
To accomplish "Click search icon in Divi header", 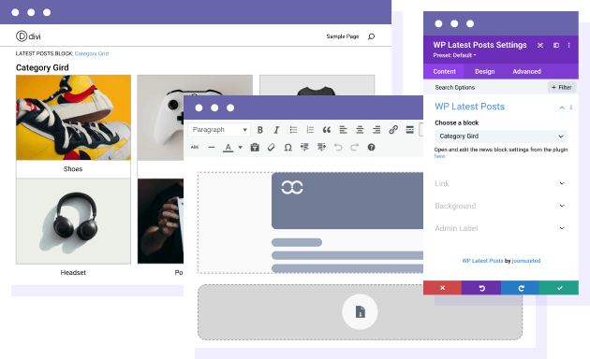I will click(x=371, y=36).
